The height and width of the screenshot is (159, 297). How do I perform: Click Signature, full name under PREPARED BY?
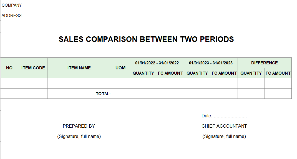[x=79, y=136]
